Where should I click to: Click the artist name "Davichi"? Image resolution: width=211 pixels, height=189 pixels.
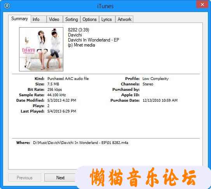pyautogui.click(x=75, y=35)
